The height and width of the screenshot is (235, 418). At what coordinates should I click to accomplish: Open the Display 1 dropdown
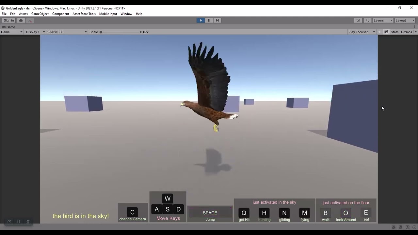click(x=35, y=32)
